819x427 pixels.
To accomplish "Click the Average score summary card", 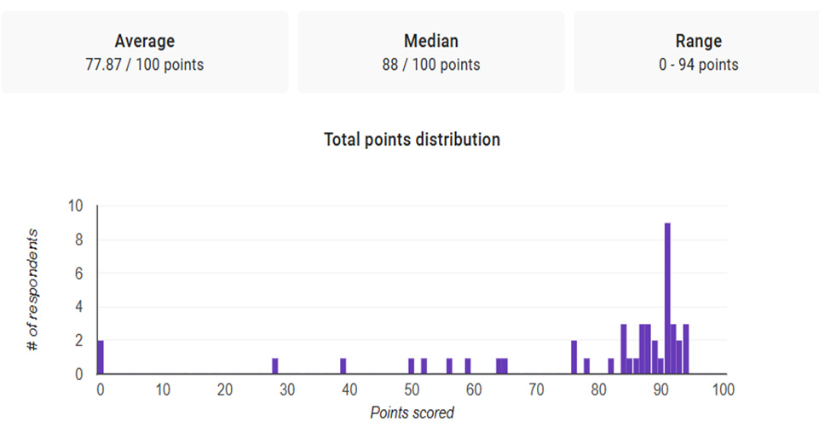I will click(144, 52).
